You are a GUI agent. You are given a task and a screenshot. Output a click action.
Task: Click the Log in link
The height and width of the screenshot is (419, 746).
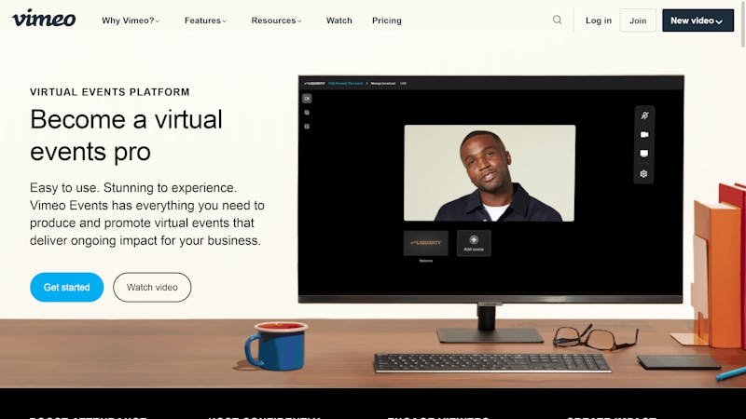599,20
